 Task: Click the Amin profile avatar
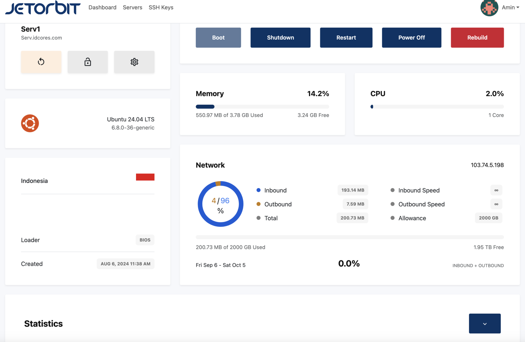click(489, 8)
